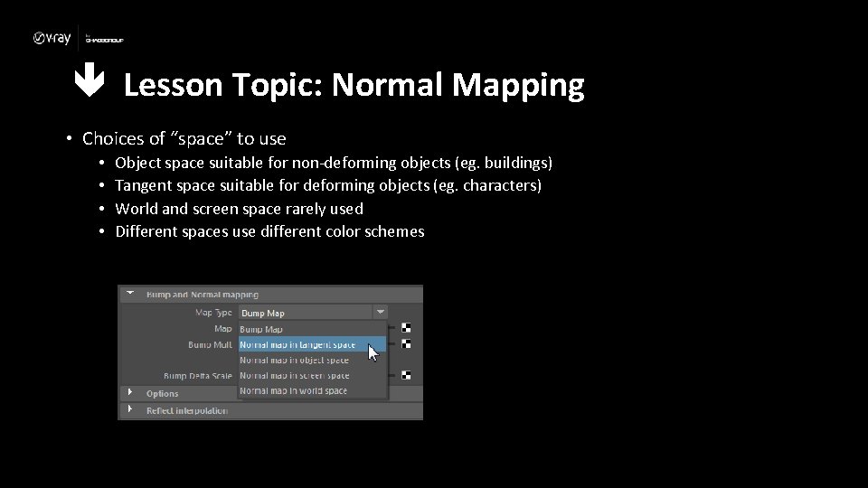Screen dimensions: 868x488
Task: Click the Bump Mult label
Action: (210, 344)
